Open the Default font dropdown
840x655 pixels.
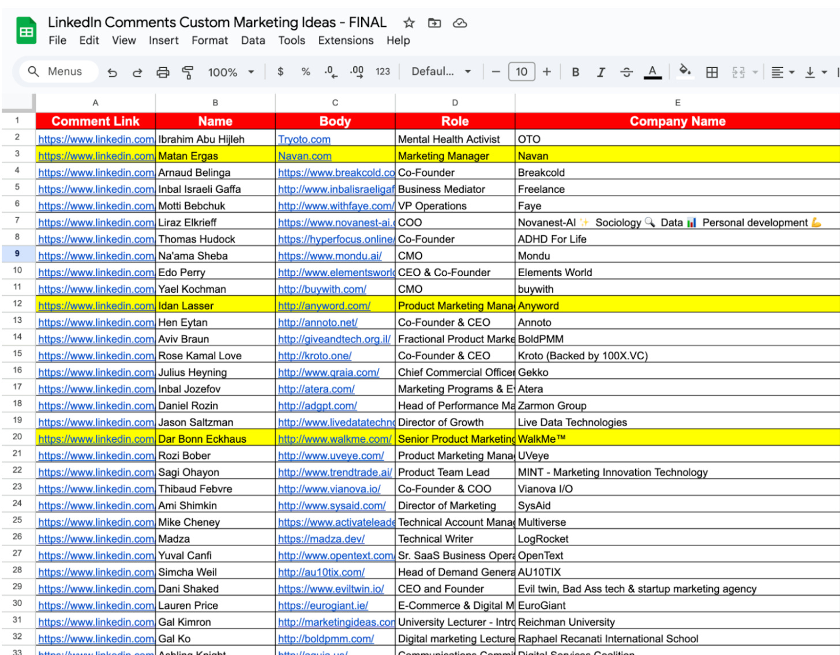(441, 71)
